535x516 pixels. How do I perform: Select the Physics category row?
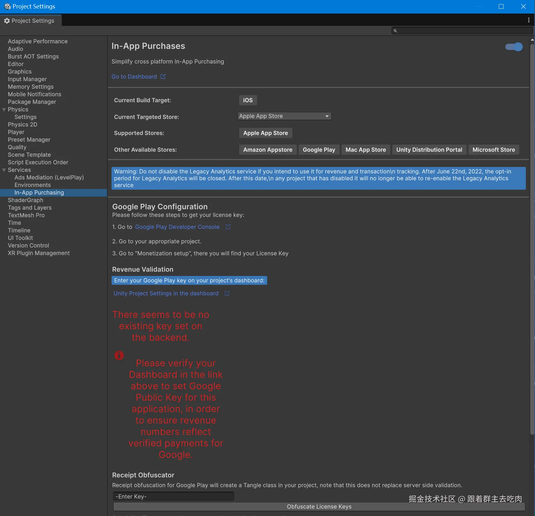point(18,109)
